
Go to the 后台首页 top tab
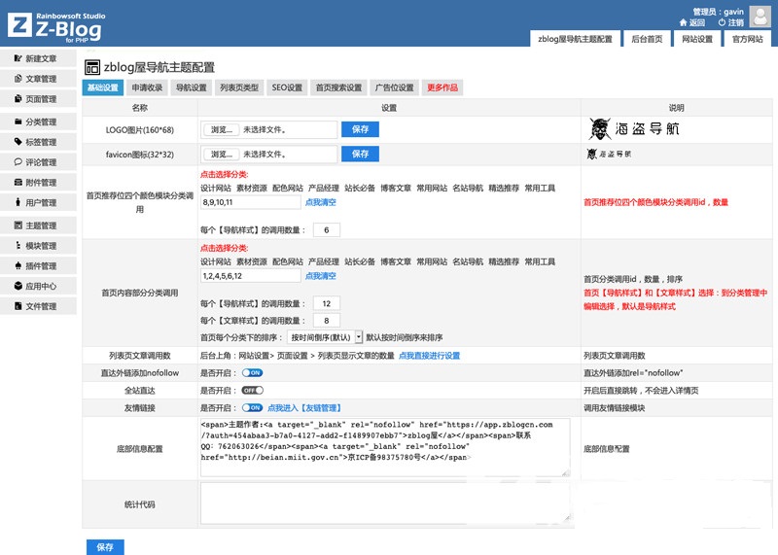coord(647,39)
